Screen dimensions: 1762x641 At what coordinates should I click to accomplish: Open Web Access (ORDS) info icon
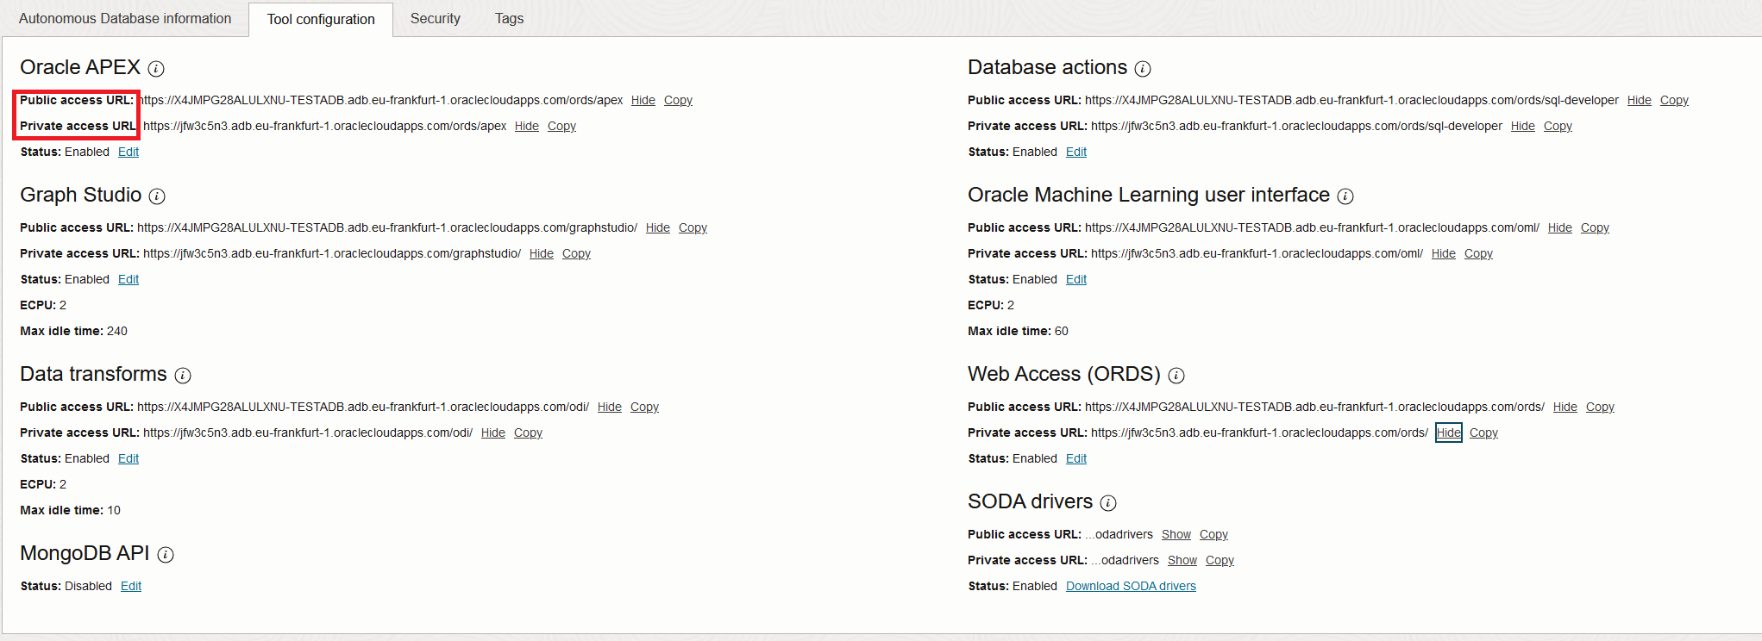tap(1176, 376)
